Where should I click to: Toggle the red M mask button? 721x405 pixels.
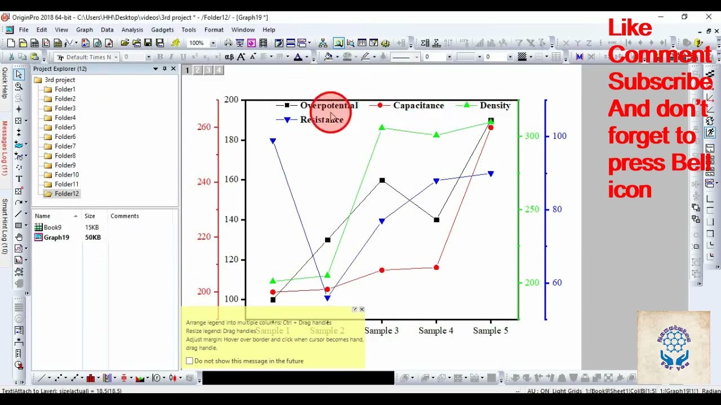pos(580,57)
